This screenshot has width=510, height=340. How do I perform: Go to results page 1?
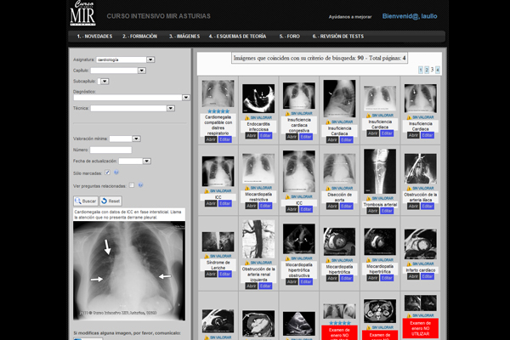pos(421,70)
